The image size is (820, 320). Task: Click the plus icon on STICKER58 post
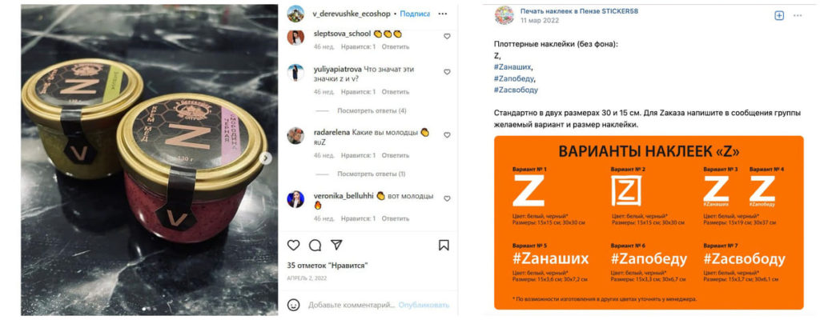779,15
